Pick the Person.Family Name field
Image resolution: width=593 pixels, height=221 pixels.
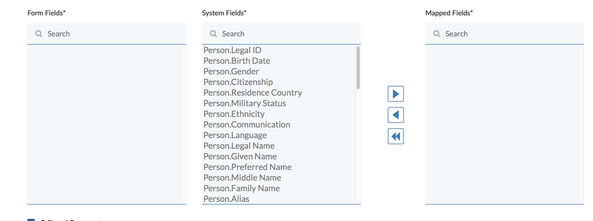click(241, 188)
